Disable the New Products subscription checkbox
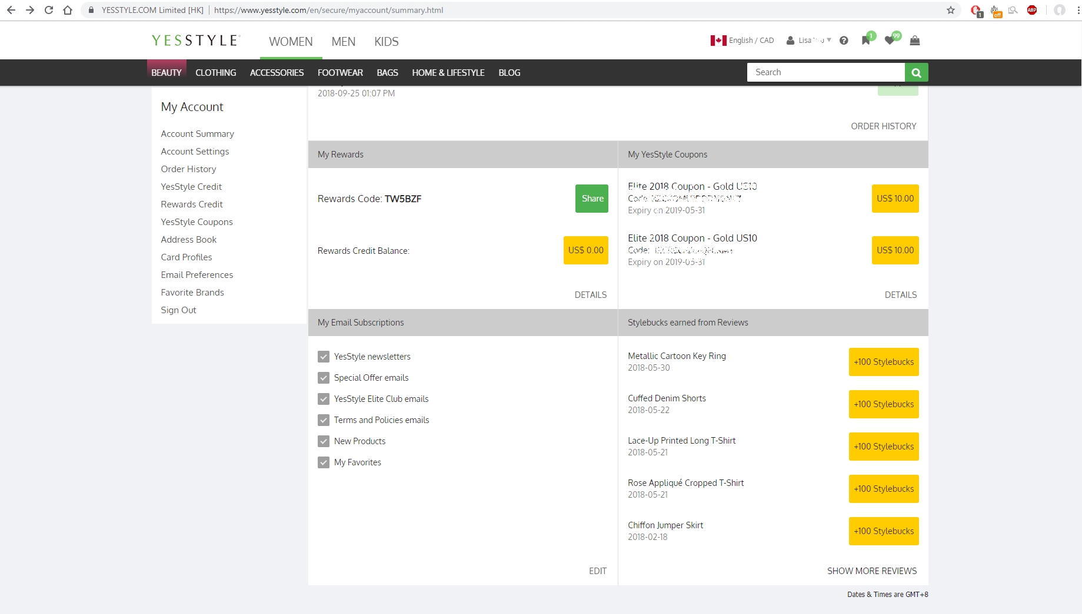 (324, 441)
